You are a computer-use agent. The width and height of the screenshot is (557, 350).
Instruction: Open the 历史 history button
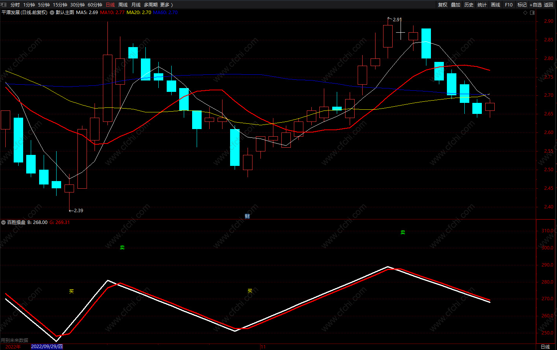click(469, 5)
